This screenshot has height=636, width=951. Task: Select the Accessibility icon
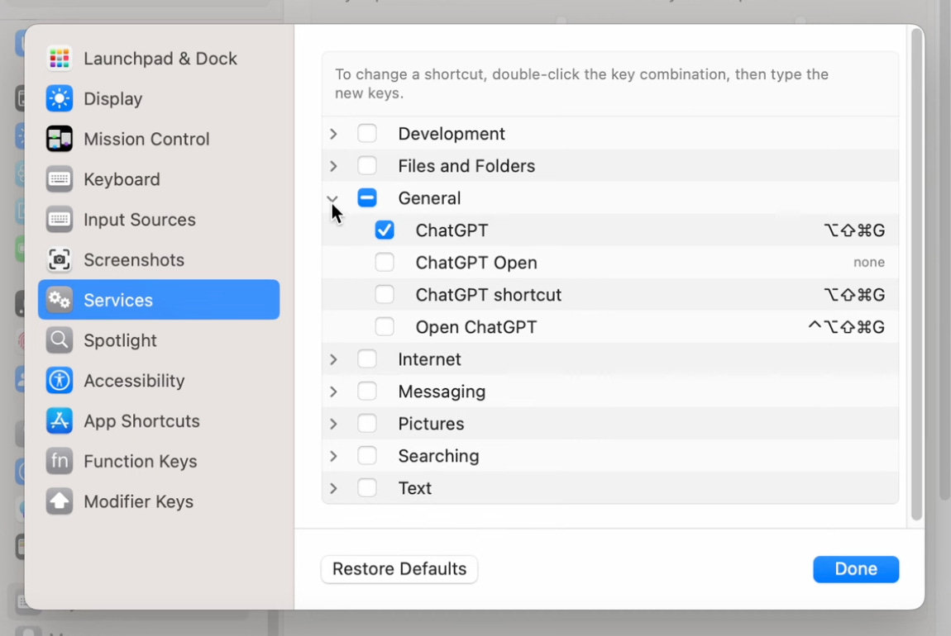tap(59, 381)
